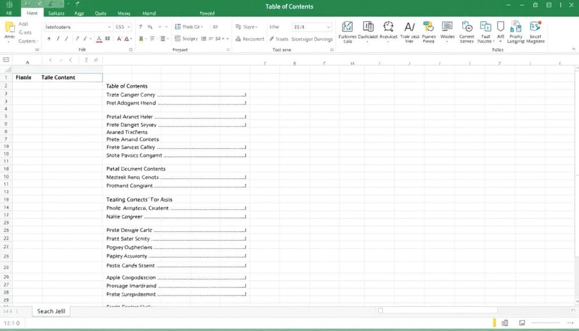Click the red underlined A font color icon

coord(99,39)
